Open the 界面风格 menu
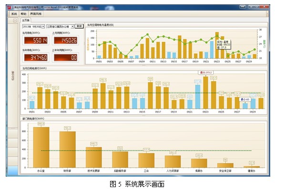 click(x=36, y=14)
